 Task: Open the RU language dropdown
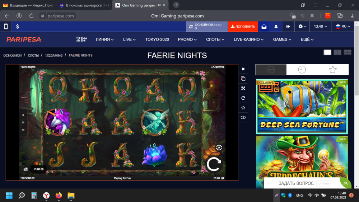pyautogui.click(x=343, y=27)
